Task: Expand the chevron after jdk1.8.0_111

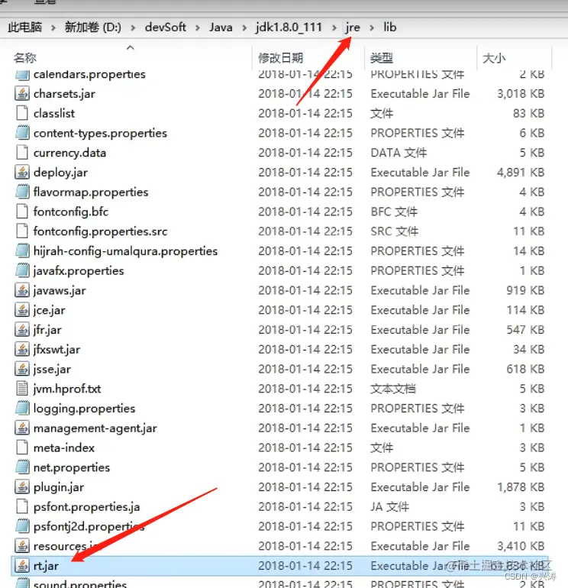Action: point(334,27)
